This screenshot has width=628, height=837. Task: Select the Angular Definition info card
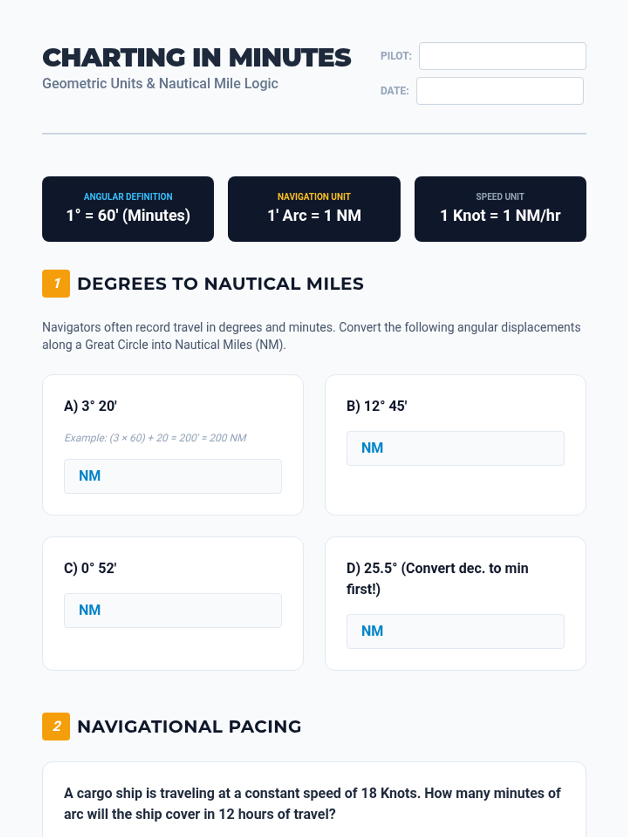[x=128, y=209]
